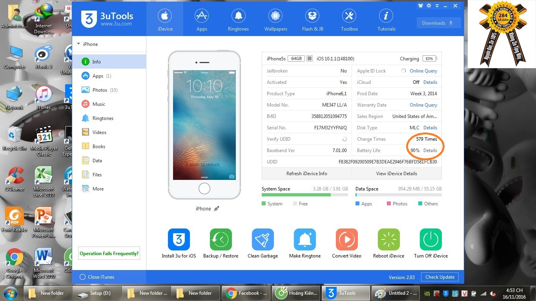Open the iDevice tab
This screenshot has width=536, height=301.
165,19
